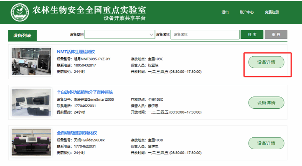Viewport: 302px width, 166px height.
Task: Open 账户中心 account center
Action: [x=247, y=12]
